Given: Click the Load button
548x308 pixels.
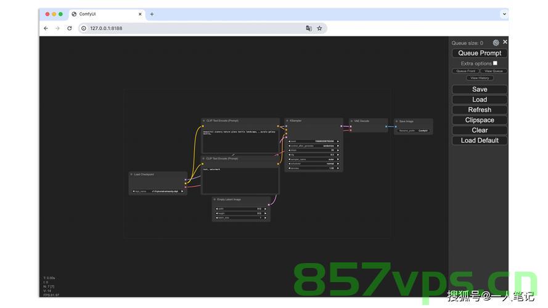Looking at the screenshot, I should [x=480, y=100].
